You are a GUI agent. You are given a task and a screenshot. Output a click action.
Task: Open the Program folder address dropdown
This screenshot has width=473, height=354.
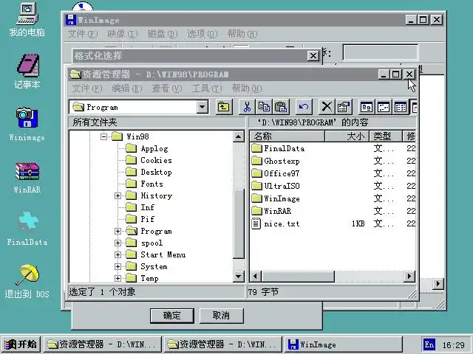pos(203,107)
